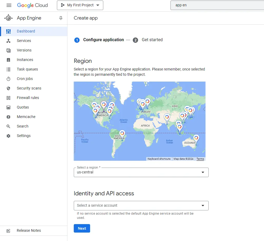Click the Dashboard sidebar icon
Viewport: 264px width, 241px height.
pos(8,31)
